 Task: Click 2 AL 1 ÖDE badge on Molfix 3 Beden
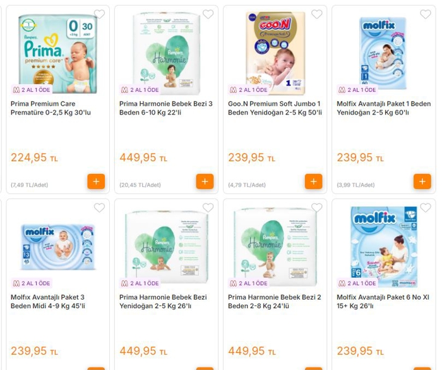click(x=32, y=283)
